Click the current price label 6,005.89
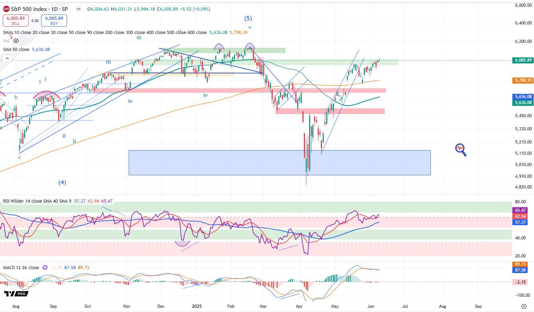Image resolution: width=534 pixels, height=312 pixels. coord(523,60)
